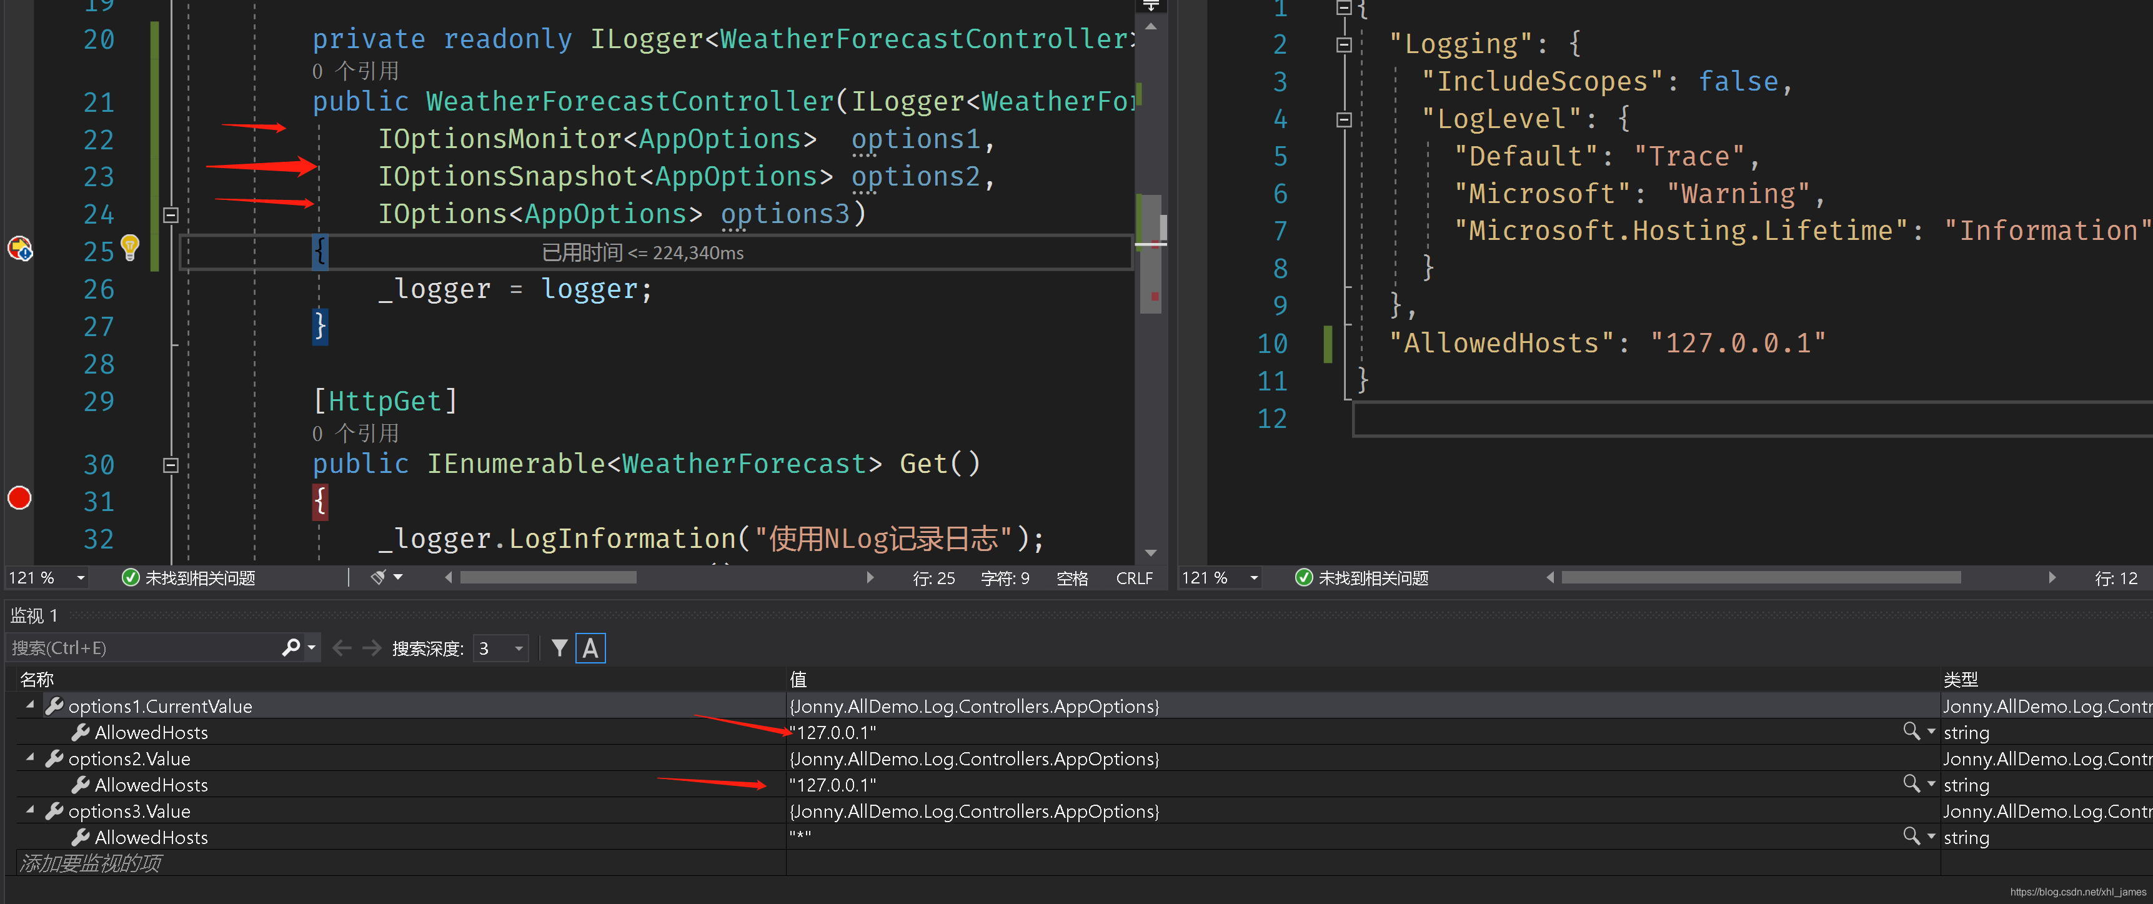Click the code editor vertical scrollbar down arrow

point(1151,553)
